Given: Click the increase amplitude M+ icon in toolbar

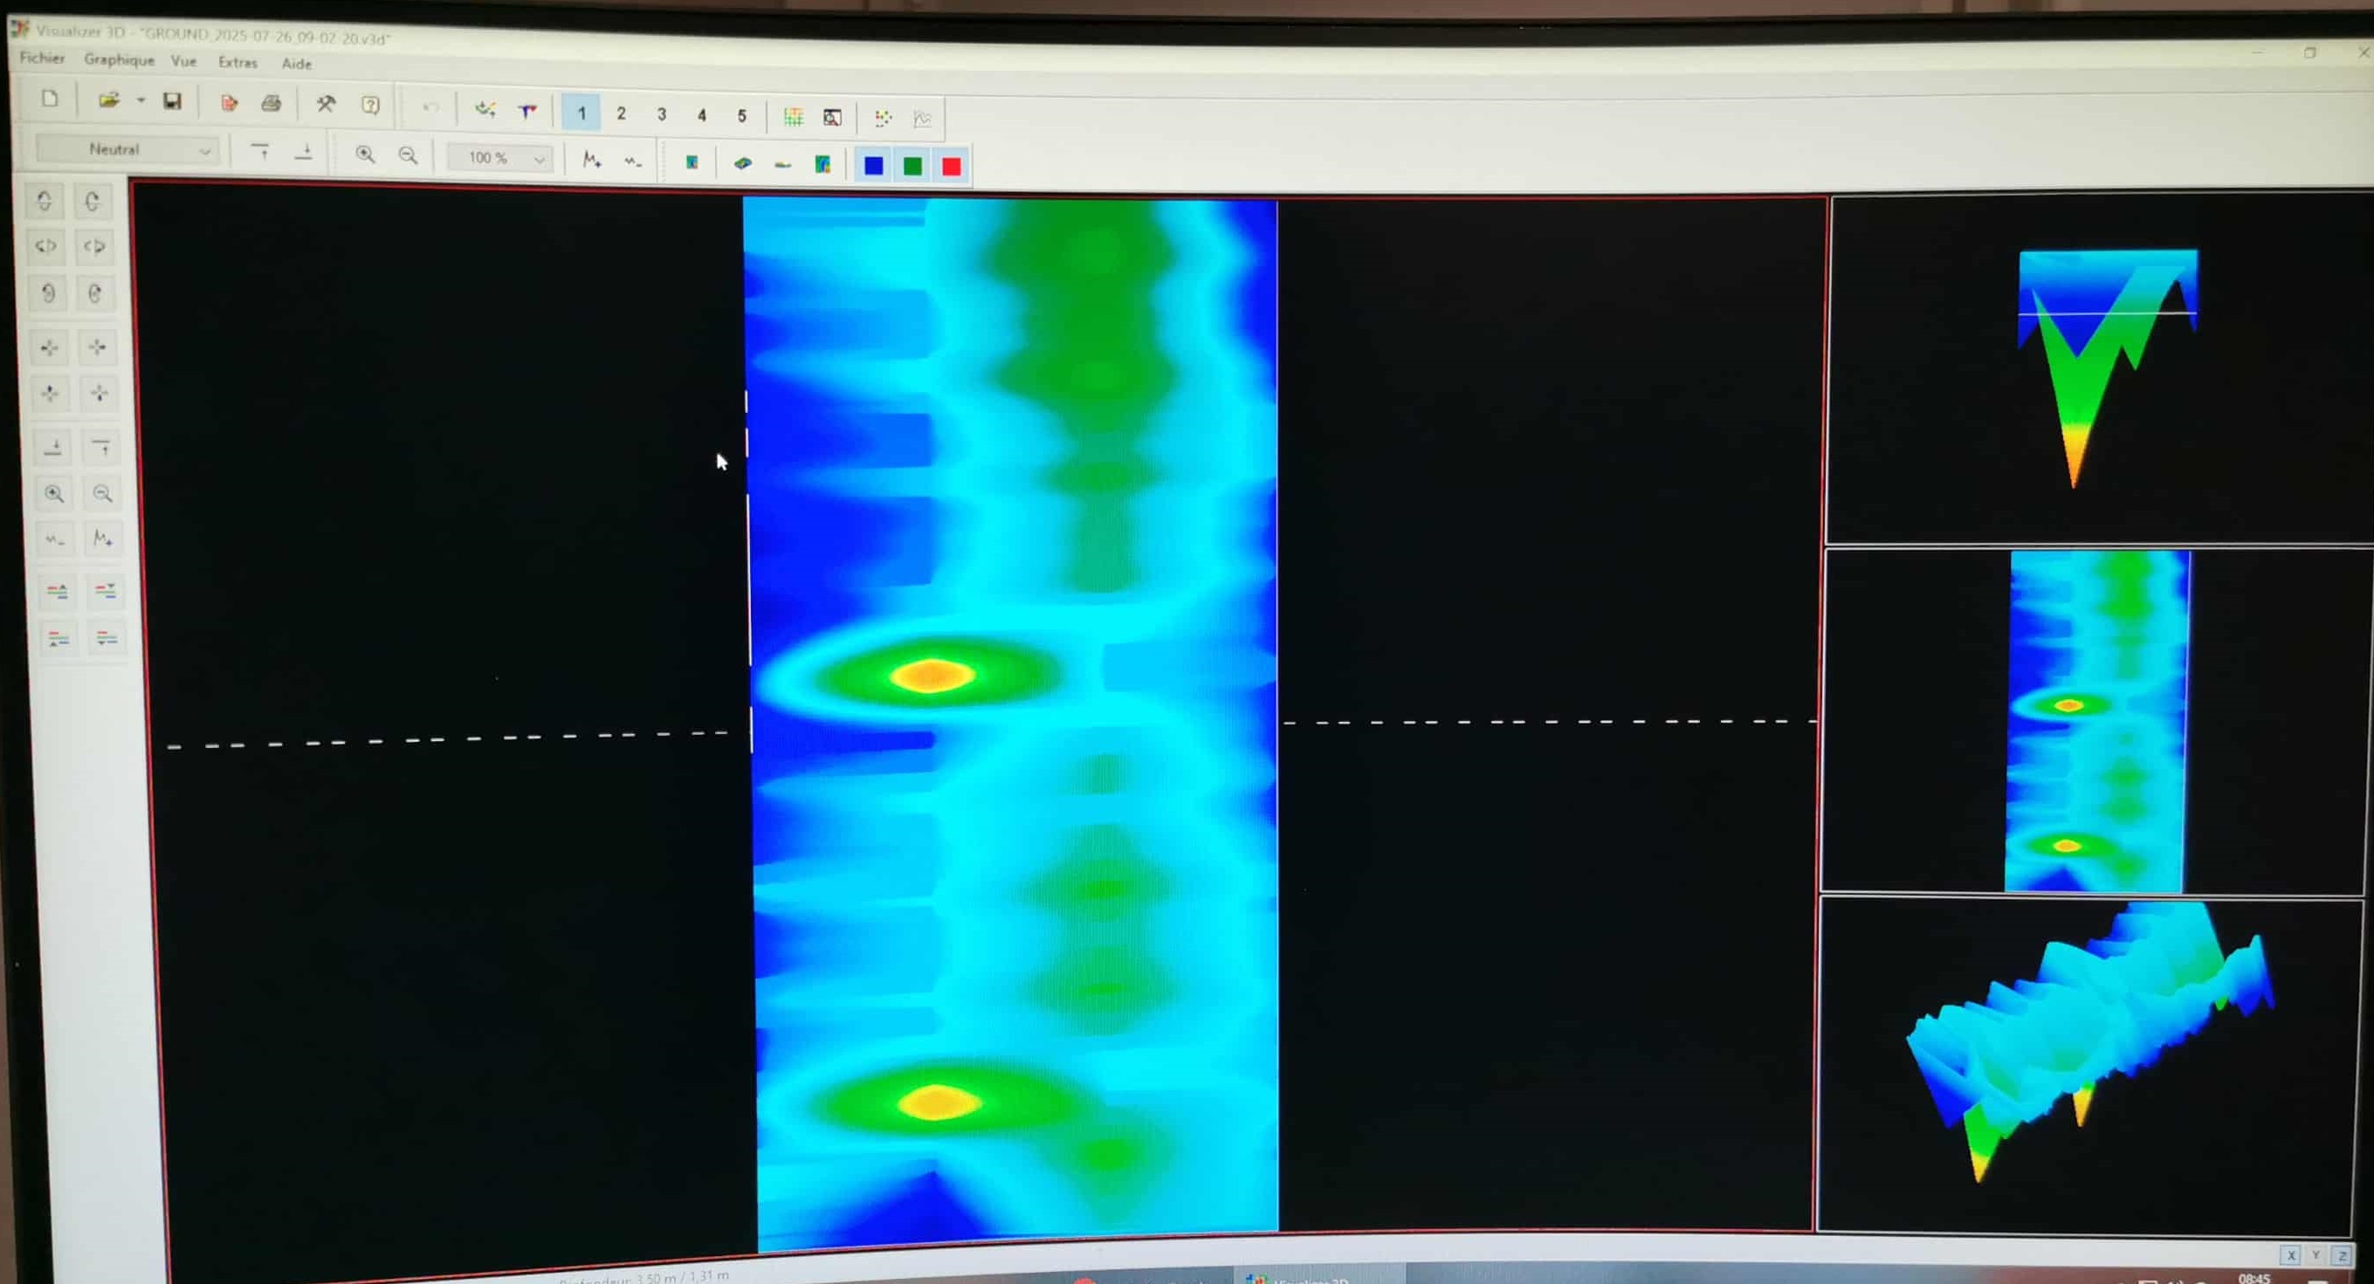Looking at the screenshot, I should click(x=592, y=161).
